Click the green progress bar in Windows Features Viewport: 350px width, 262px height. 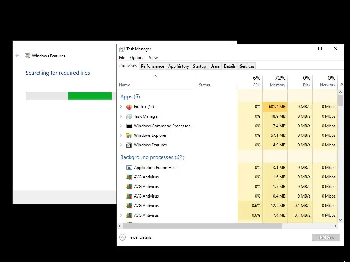pyautogui.click(x=90, y=96)
